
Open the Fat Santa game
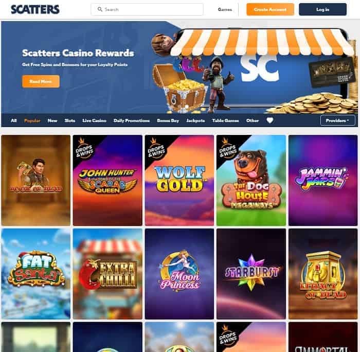pos(36,274)
